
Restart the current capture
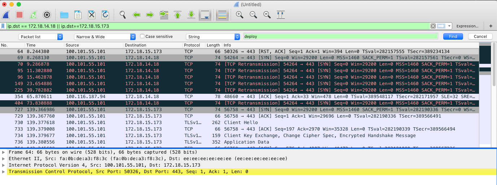pos(33,15)
